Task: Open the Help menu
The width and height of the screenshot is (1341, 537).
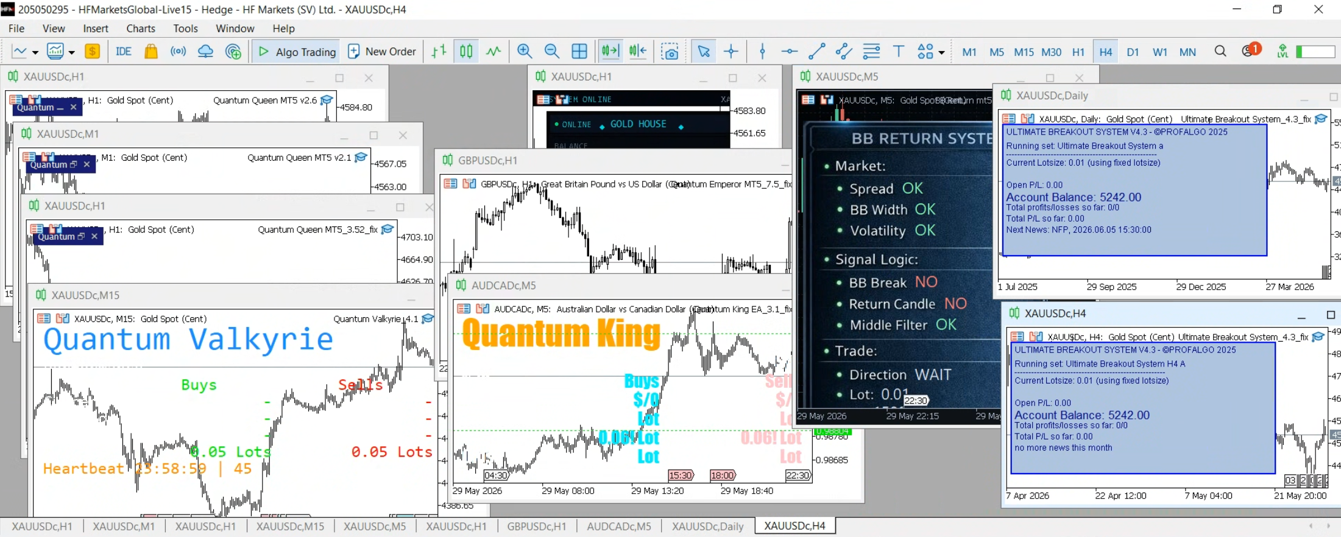Action: pos(283,29)
